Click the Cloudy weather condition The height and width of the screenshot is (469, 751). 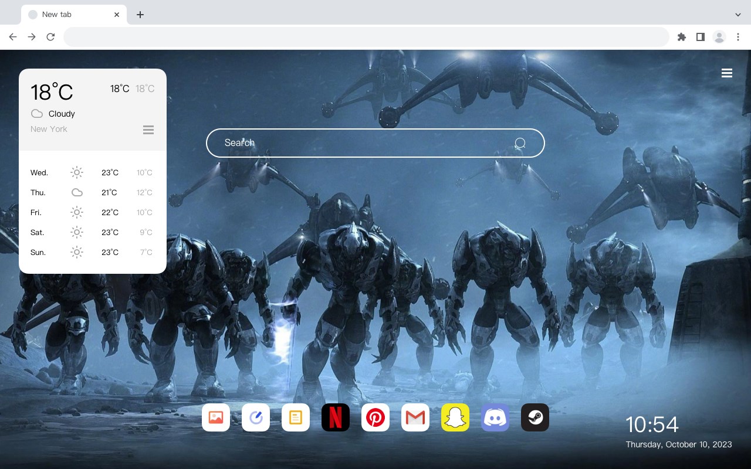tap(62, 114)
